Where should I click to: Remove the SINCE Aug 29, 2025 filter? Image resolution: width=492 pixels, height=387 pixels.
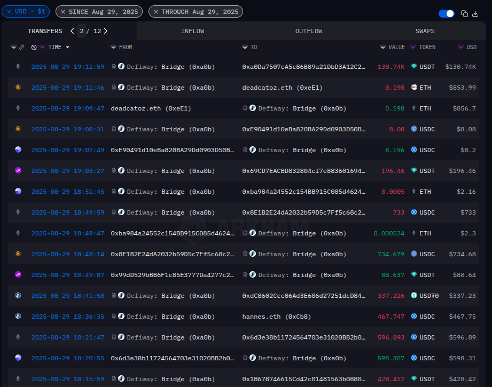(63, 11)
